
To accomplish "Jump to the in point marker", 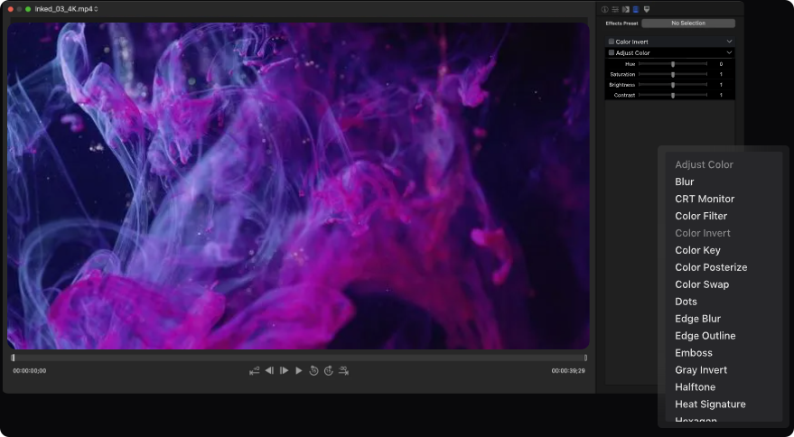I will pyautogui.click(x=254, y=370).
